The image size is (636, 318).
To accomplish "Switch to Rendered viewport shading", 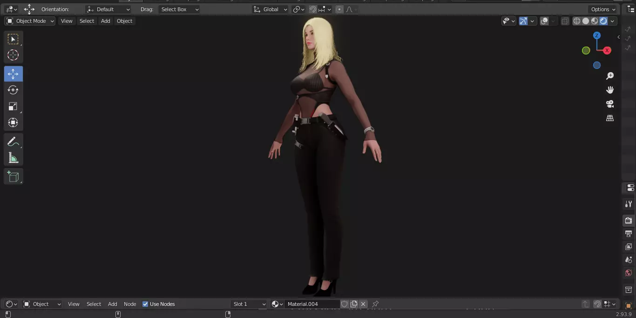I will (603, 21).
